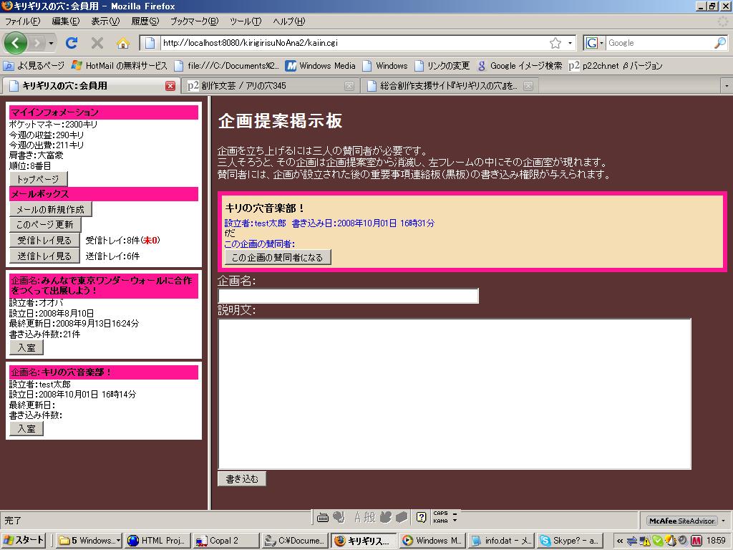
Task: Click the 説明文 text area
Action: click(x=455, y=395)
